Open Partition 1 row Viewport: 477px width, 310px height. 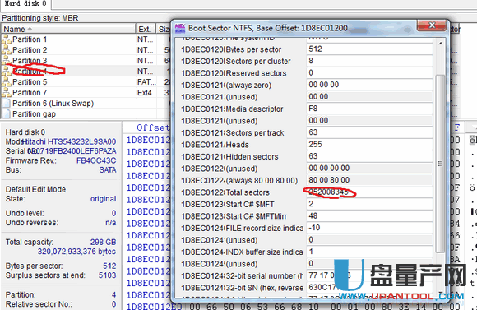point(86,39)
